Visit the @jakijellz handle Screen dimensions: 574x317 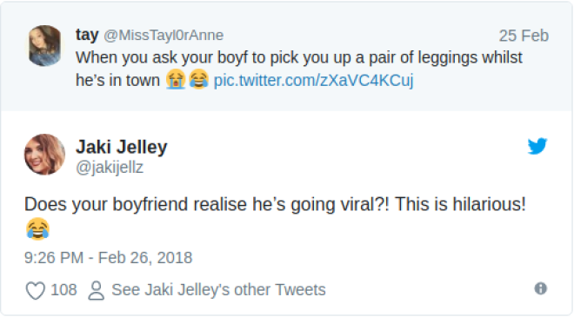pos(110,168)
